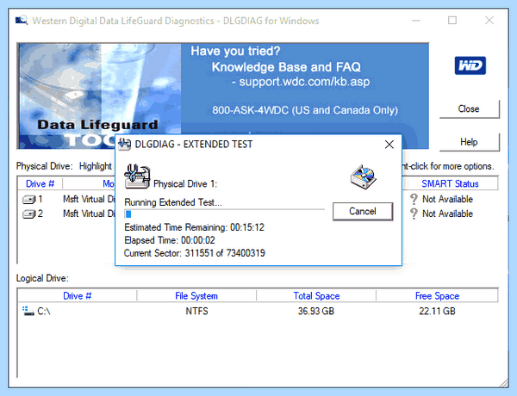Click the 'Have you tried?' banner heading
Viewport: 517px width, 396px height.
coord(235,51)
